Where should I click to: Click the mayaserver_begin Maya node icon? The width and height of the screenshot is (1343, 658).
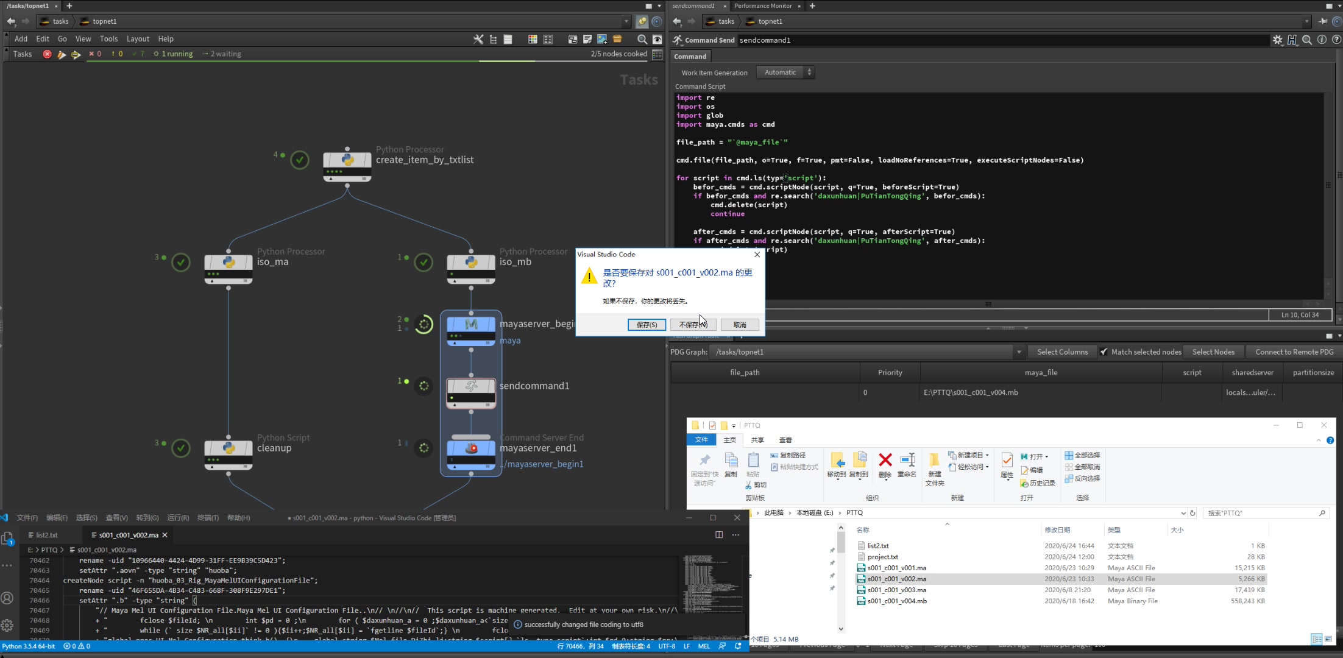pos(471,325)
